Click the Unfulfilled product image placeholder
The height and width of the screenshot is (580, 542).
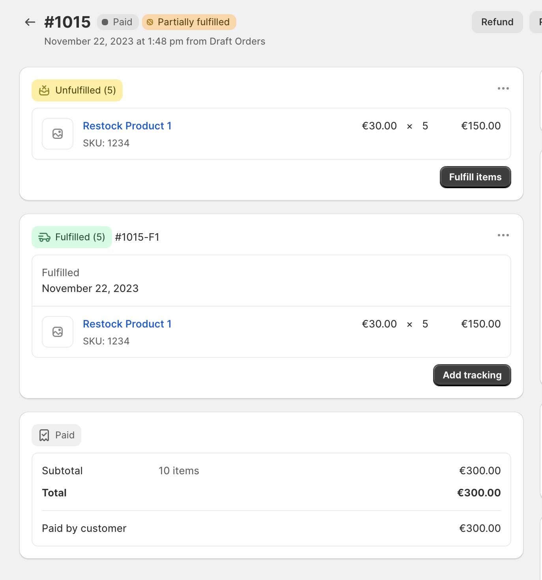58,134
